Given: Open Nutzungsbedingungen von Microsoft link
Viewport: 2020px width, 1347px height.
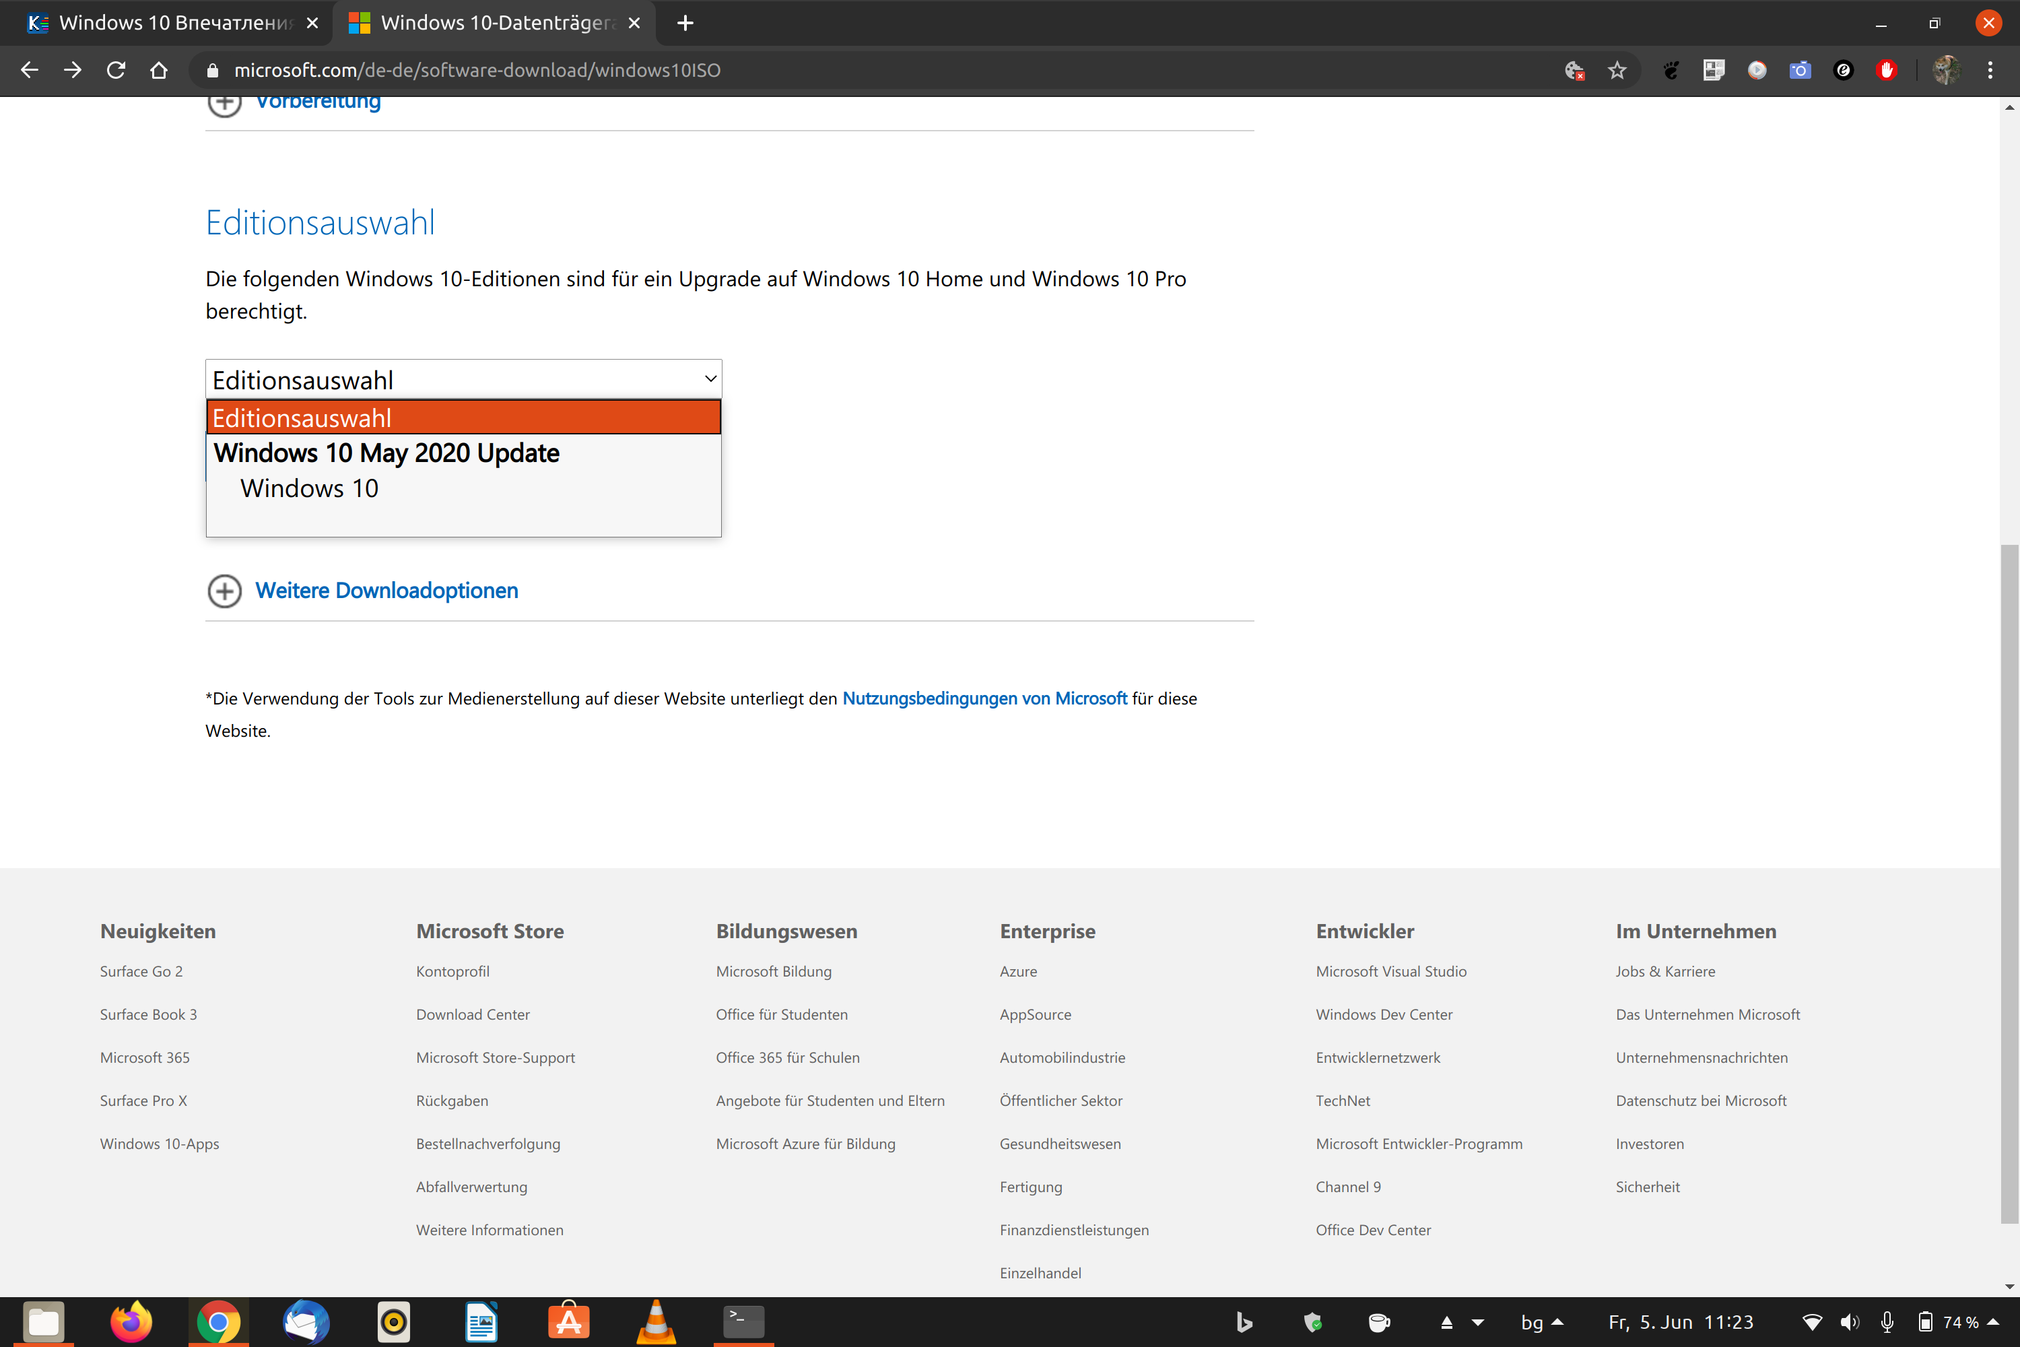Looking at the screenshot, I should pyautogui.click(x=984, y=698).
